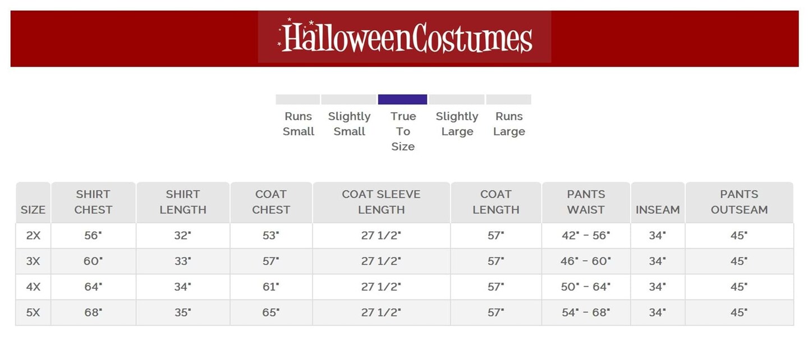Click the SIZE column header
This screenshot has height=341, width=808.
pyautogui.click(x=33, y=210)
